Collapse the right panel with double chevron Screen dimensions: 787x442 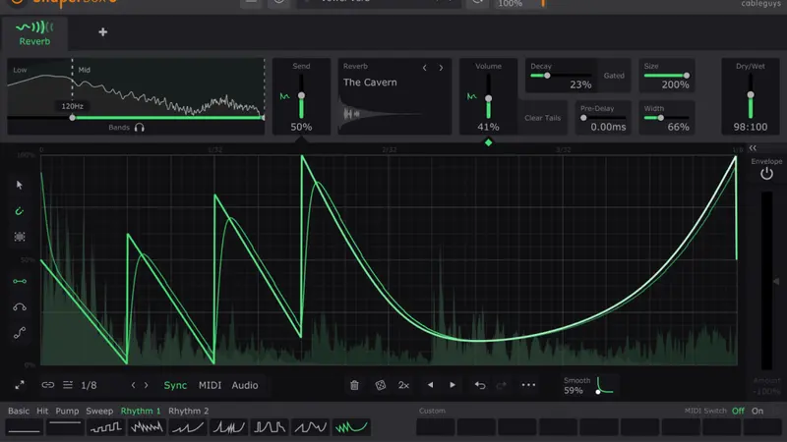[x=753, y=147]
